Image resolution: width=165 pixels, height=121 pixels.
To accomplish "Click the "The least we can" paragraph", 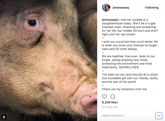I will (x=130, y=78).
